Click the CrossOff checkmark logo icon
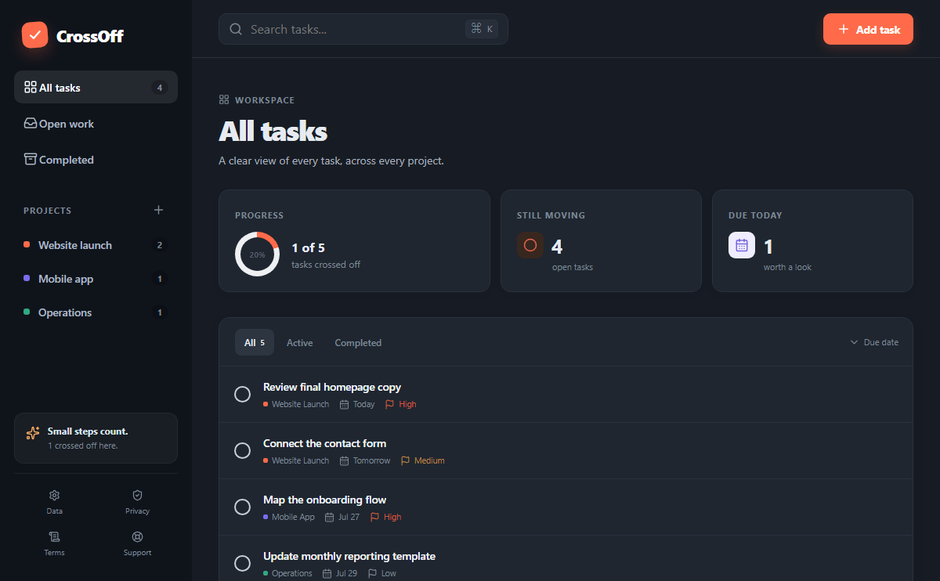This screenshot has width=940, height=581. [35, 35]
